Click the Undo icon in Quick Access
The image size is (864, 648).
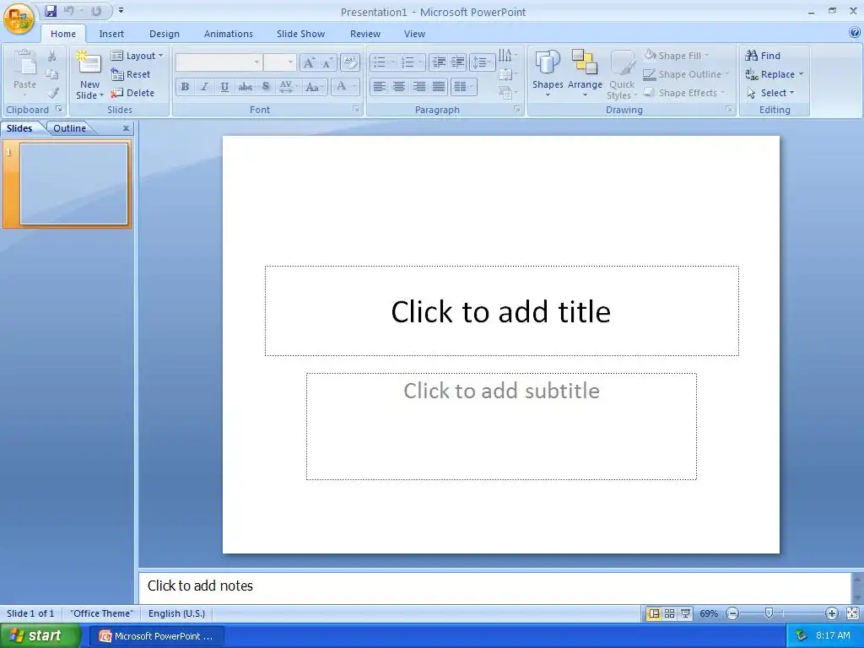click(x=69, y=11)
